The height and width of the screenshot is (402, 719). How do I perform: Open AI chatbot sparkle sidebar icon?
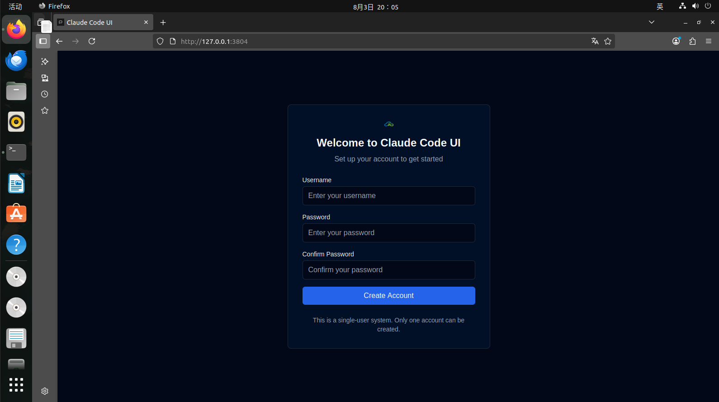[x=45, y=61]
